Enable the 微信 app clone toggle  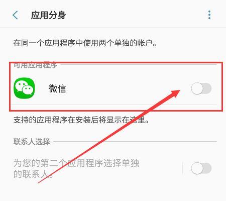pyautogui.click(x=201, y=88)
